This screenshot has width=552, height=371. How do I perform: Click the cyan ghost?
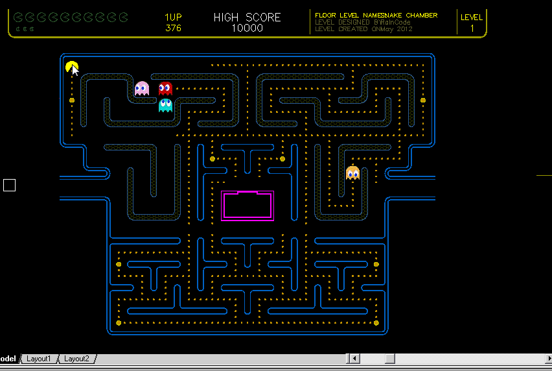point(165,105)
